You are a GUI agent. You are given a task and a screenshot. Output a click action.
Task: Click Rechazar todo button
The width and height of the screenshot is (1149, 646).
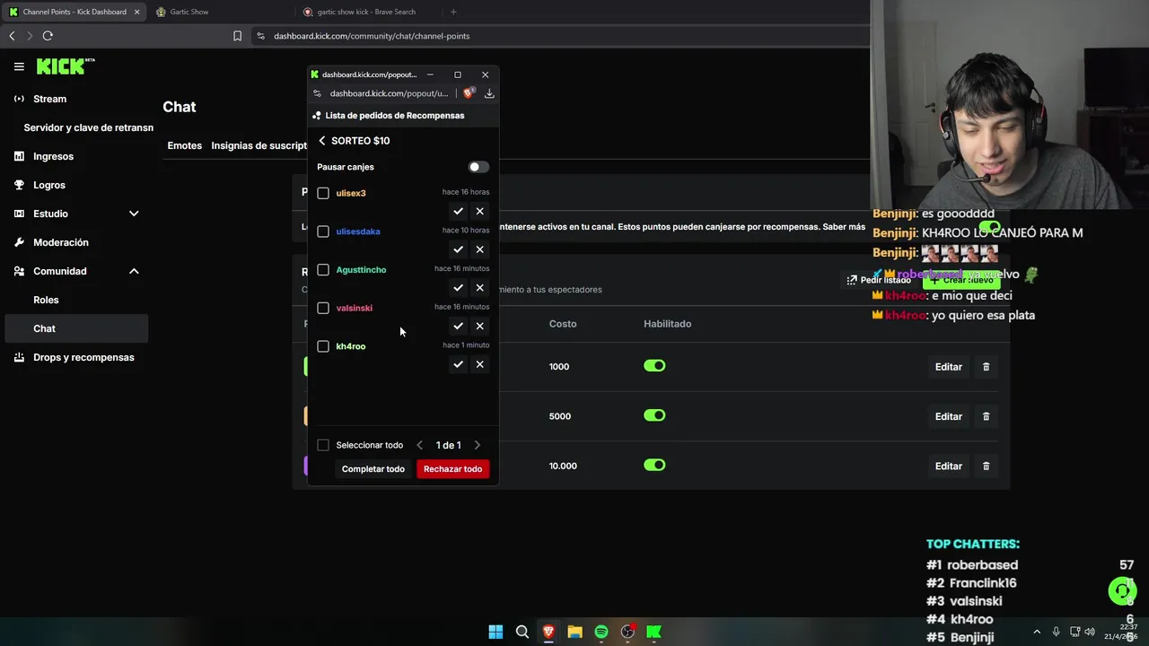pos(452,469)
